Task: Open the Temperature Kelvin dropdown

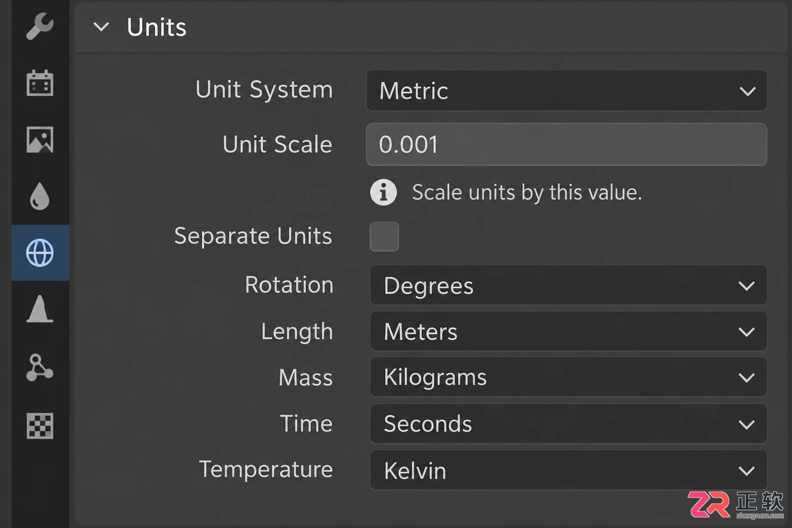Action: click(x=568, y=470)
